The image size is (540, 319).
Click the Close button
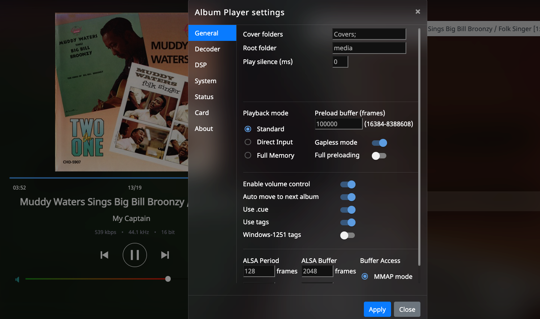[407, 309]
